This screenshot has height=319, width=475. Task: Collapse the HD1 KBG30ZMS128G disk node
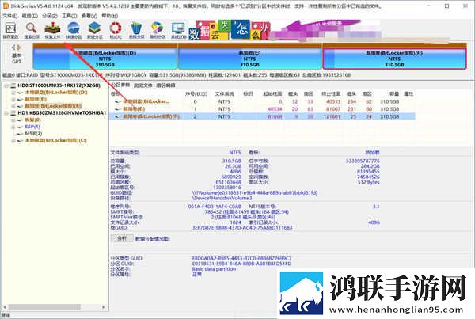coord(6,113)
